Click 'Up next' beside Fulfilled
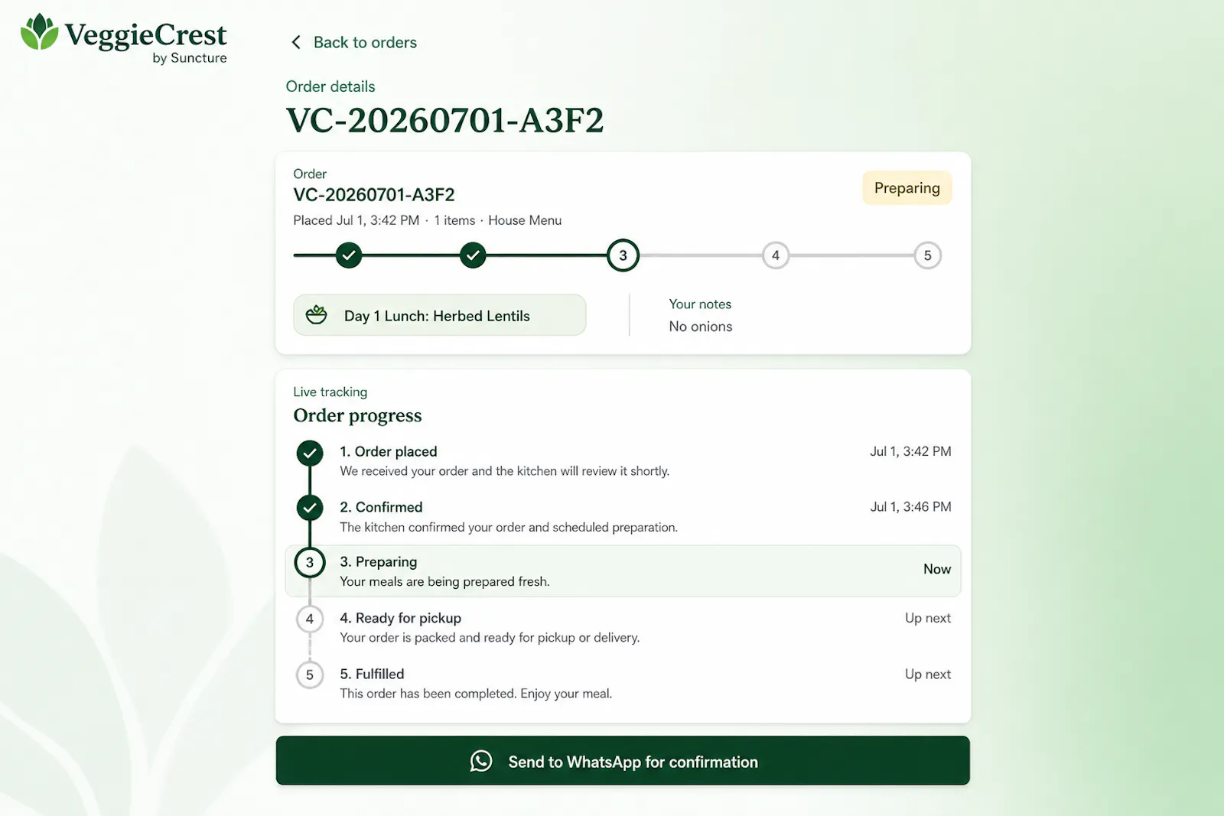 tap(928, 674)
